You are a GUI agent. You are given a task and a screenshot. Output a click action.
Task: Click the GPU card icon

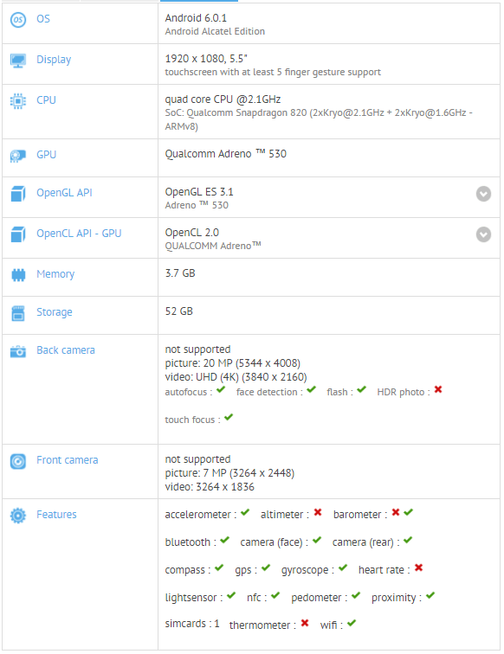(18, 156)
